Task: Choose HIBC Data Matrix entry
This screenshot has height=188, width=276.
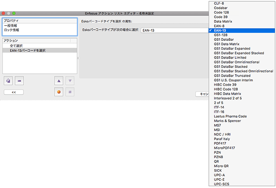Action: [x=242, y=94]
